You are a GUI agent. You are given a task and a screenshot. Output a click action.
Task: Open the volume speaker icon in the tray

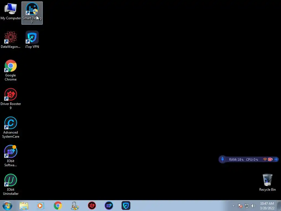click(253, 206)
